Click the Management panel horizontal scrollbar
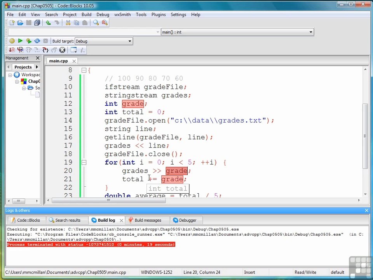Viewport: 373px width, 280px height. click(x=18, y=201)
